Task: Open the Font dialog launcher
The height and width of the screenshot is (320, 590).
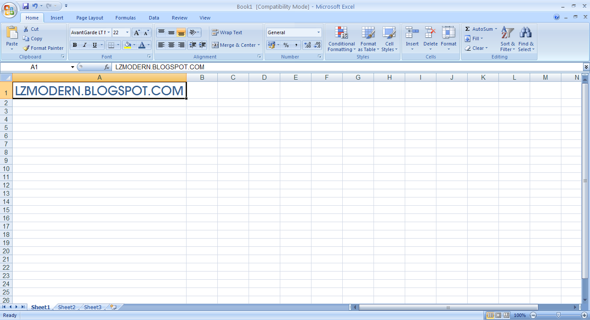Action: 149,57
